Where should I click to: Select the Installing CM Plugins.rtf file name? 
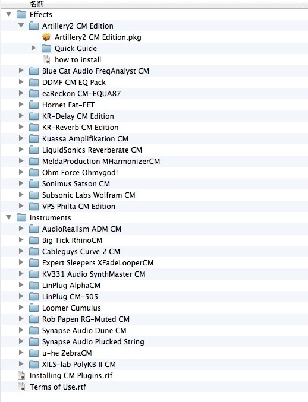pos(71,376)
